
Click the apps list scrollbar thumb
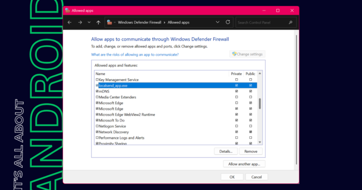click(260, 104)
